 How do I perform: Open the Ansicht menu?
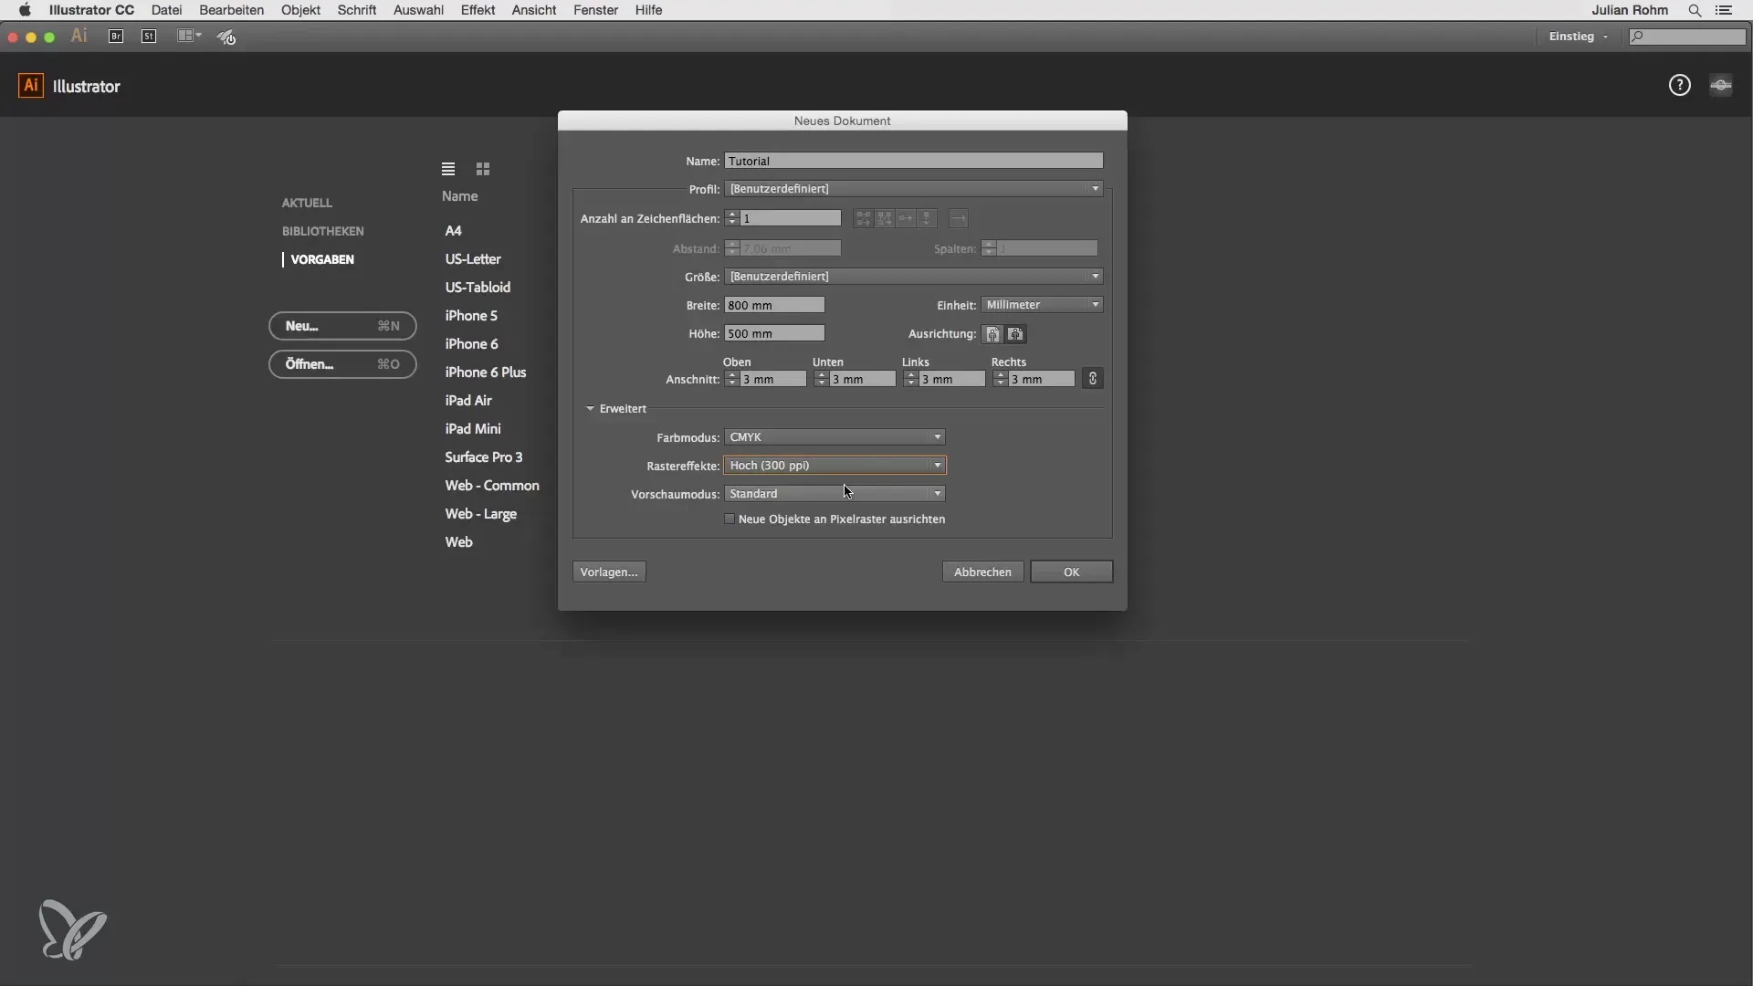pyautogui.click(x=534, y=10)
